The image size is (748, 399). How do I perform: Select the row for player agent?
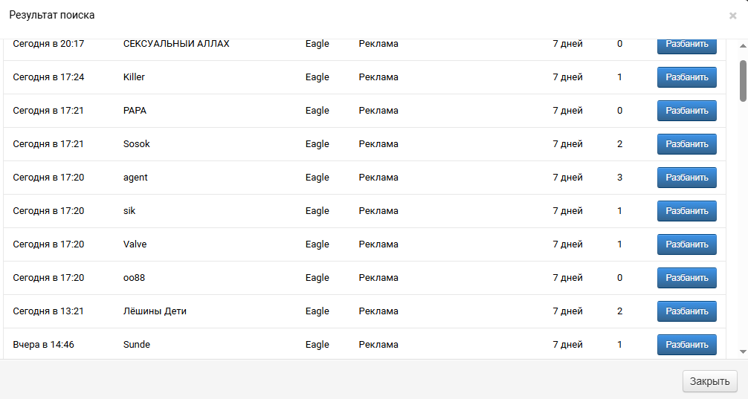(x=364, y=178)
